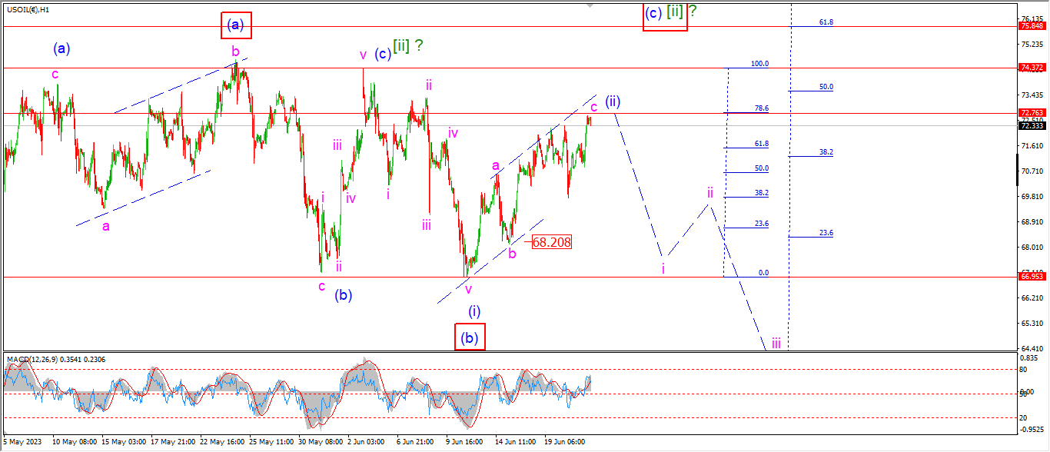Click the black 72.333 current price tag
The height and width of the screenshot is (452, 1050).
point(1031,125)
